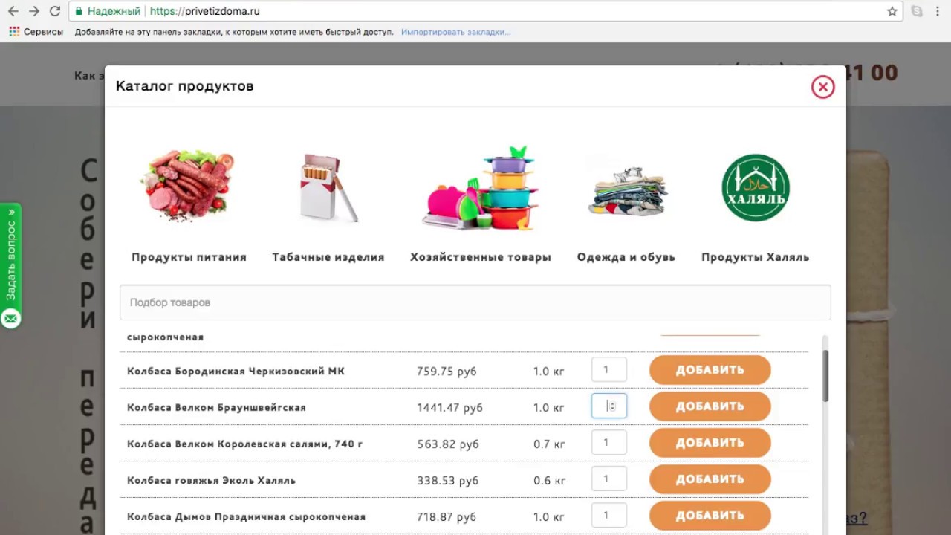Click the 0.6 кг weight value
The height and width of the screenshot is (535, 951).
point(549,480)
